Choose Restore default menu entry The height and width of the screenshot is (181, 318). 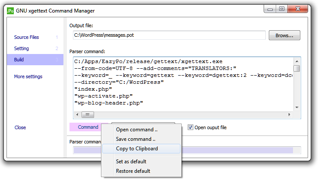[x=141, y=171]
